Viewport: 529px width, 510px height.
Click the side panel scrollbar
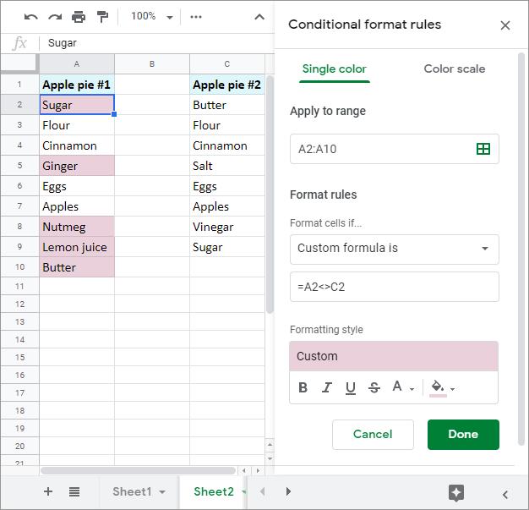coord(521,250)
